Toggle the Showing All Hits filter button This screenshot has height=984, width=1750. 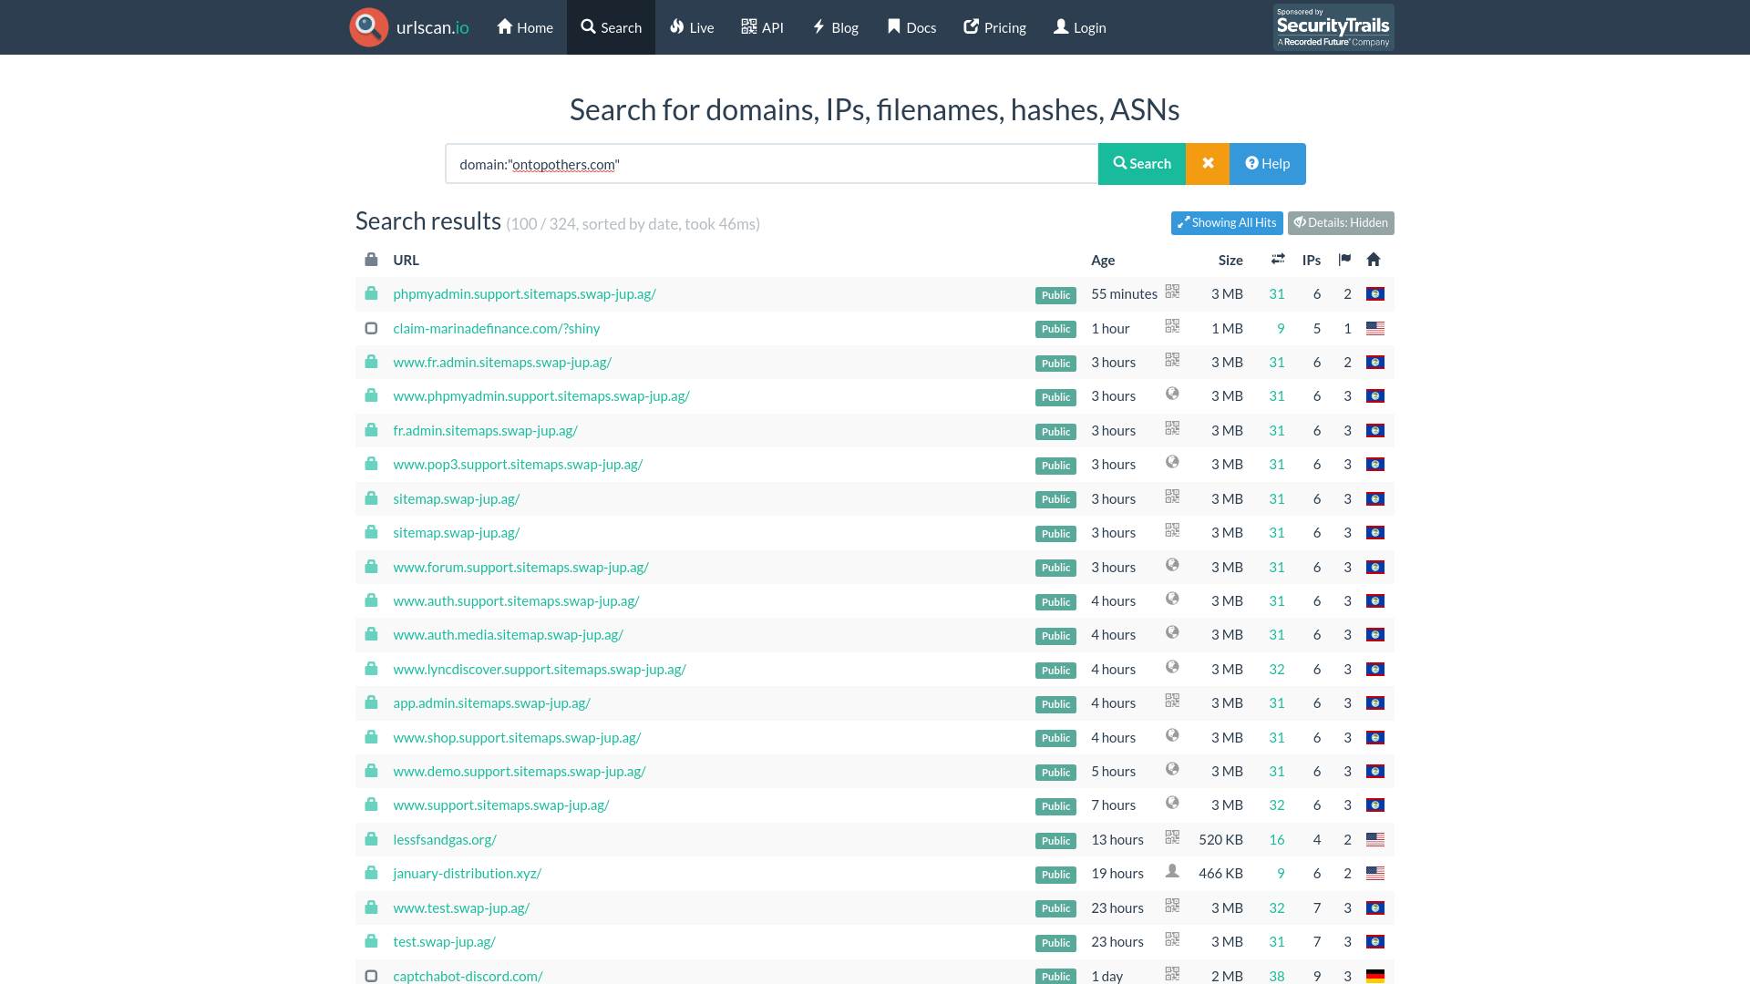[x=1227, y=222]
